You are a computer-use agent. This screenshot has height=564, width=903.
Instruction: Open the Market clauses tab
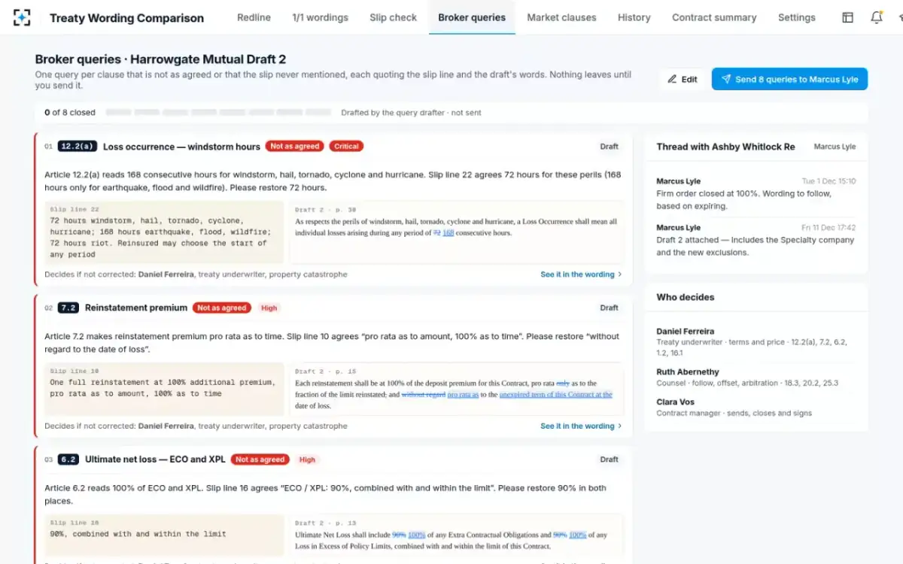(x=561, y=17)
